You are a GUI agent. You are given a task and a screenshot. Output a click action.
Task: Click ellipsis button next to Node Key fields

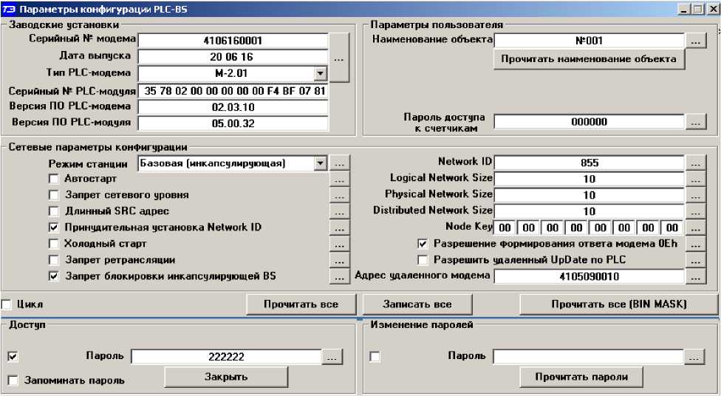click(695, 228)
